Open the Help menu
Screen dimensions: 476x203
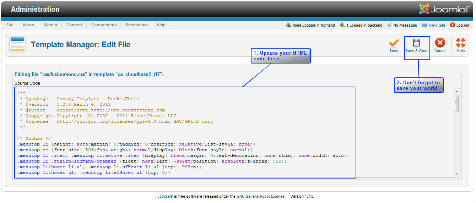coord(161,25)
